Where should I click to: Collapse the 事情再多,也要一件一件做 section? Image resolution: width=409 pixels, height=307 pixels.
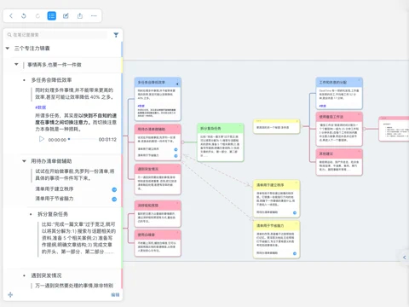[16, 65]
